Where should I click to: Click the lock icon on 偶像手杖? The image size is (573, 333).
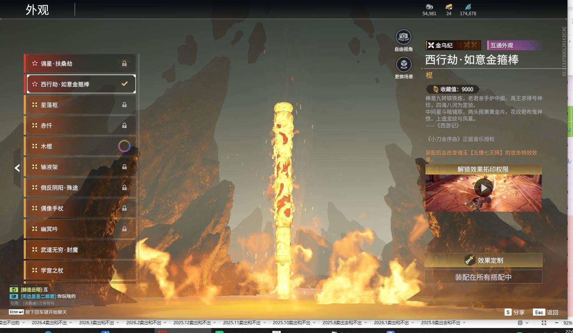(124, 208)
